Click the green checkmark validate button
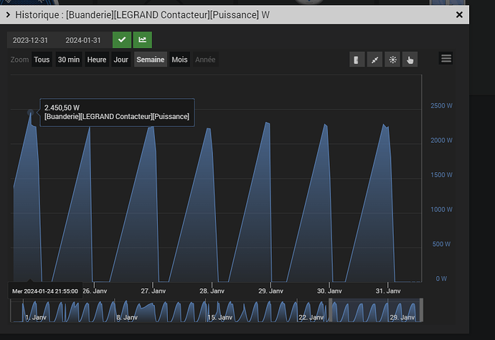 point(122,40)
